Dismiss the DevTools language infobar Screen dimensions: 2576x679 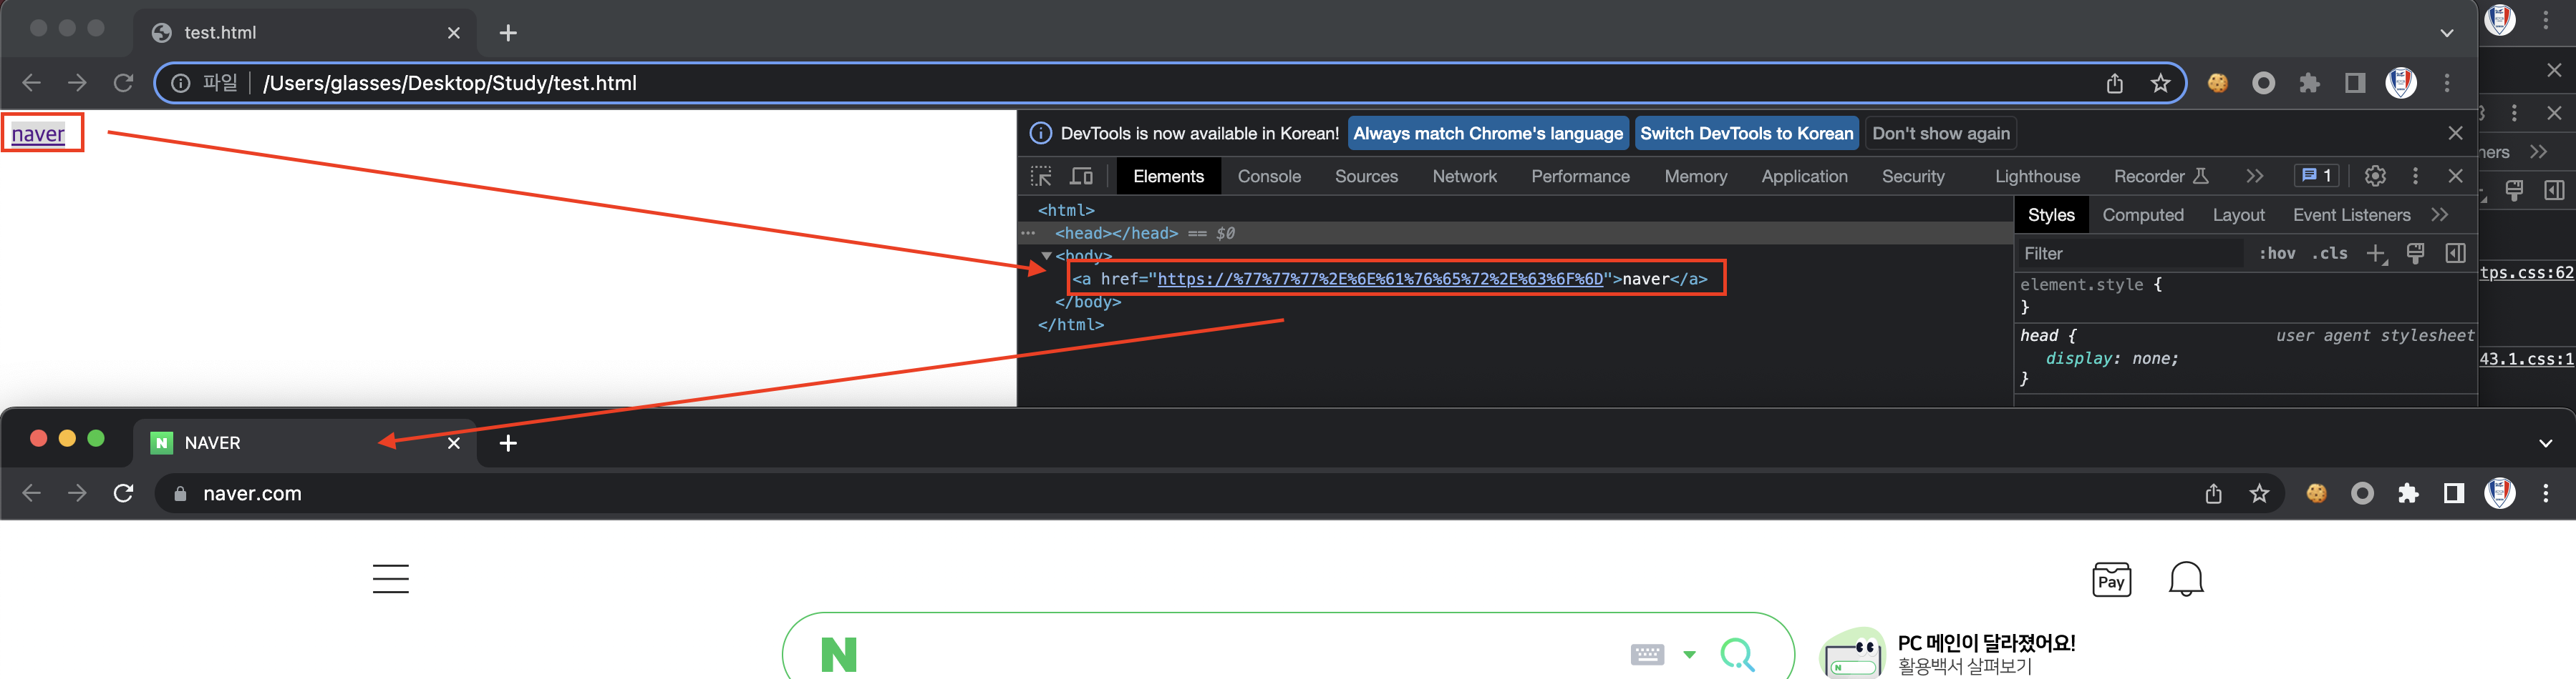[2455, 133]
